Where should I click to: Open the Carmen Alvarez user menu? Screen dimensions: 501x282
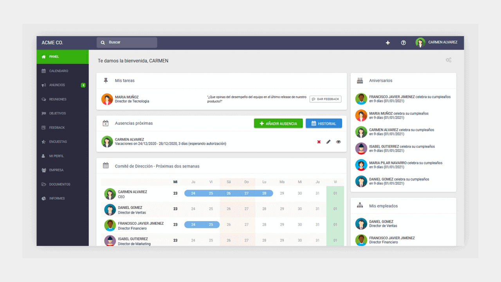[436, 42]
